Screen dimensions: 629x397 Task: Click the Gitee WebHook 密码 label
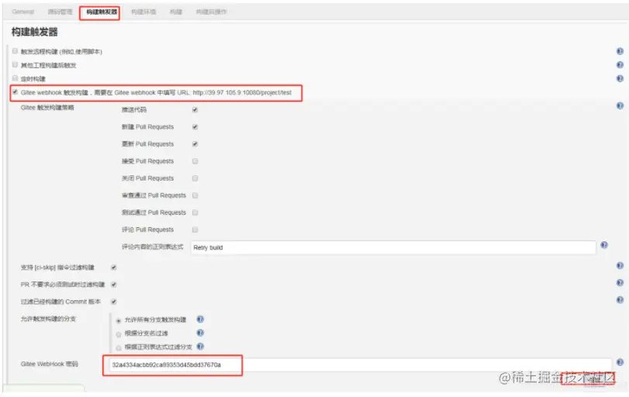50,364
